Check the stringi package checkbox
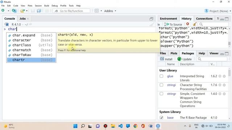This screenshot has width=232, height=130. coord(161,85)
